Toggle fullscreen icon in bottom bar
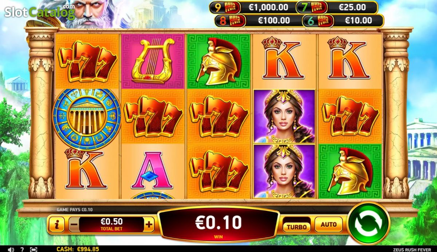This screenshot has width=437, height=252. click(34, 249)
